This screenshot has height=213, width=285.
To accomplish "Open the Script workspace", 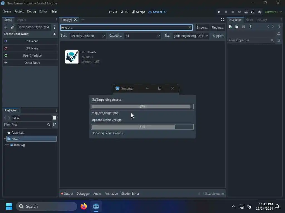I will point(139,12).
